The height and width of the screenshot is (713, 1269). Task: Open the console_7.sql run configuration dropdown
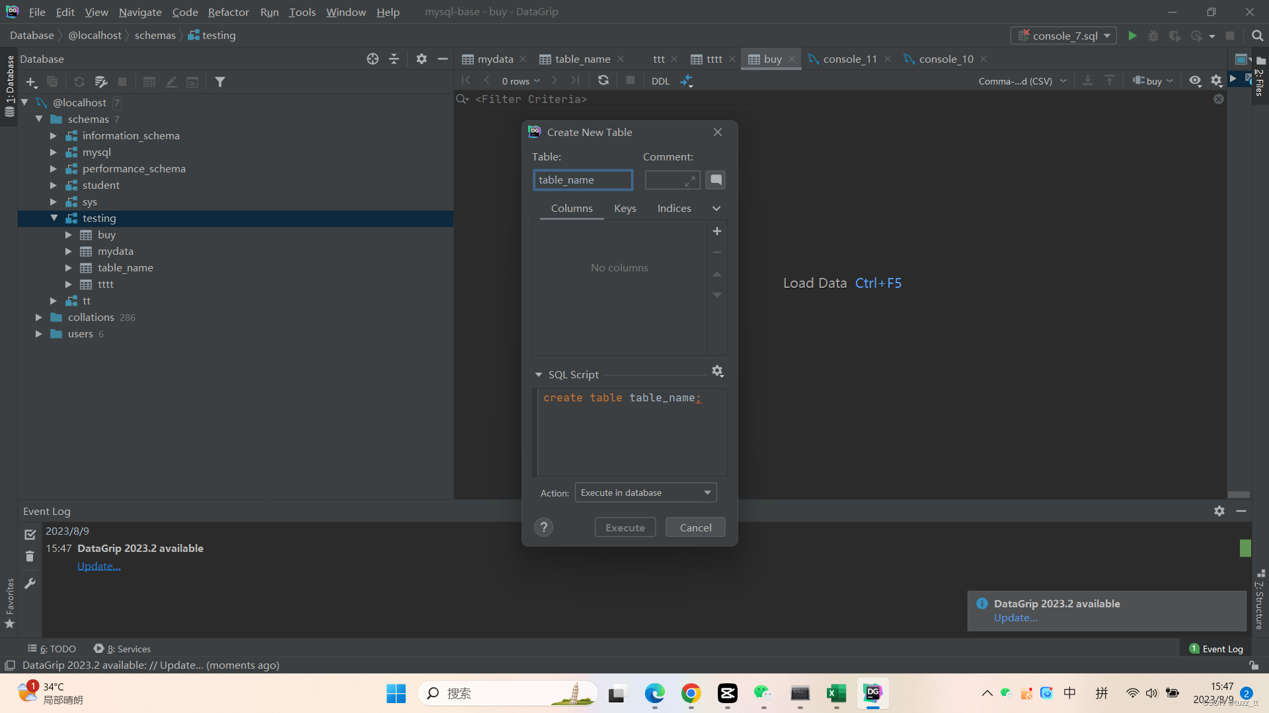click(x=1063, y=36)
